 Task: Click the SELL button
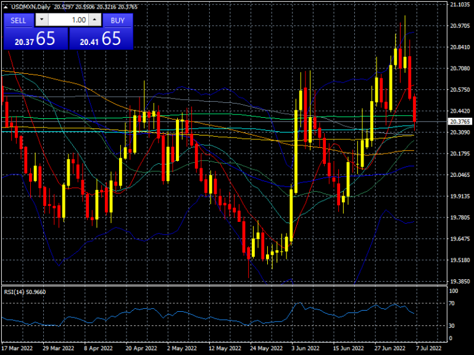[x=19, y=20]
